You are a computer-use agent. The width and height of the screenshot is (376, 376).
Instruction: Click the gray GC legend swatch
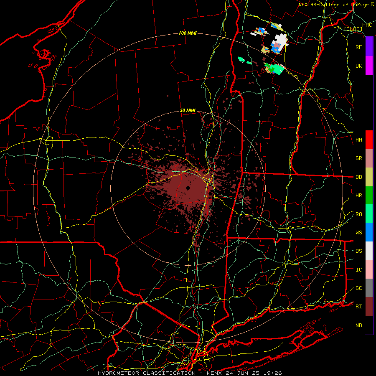369,288
